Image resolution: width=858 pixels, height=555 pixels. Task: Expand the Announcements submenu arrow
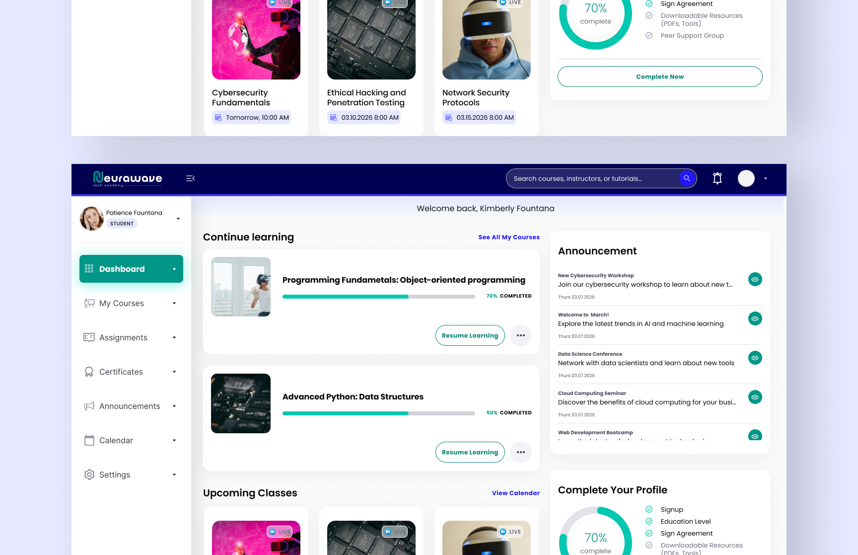click(x=174, y=406)
